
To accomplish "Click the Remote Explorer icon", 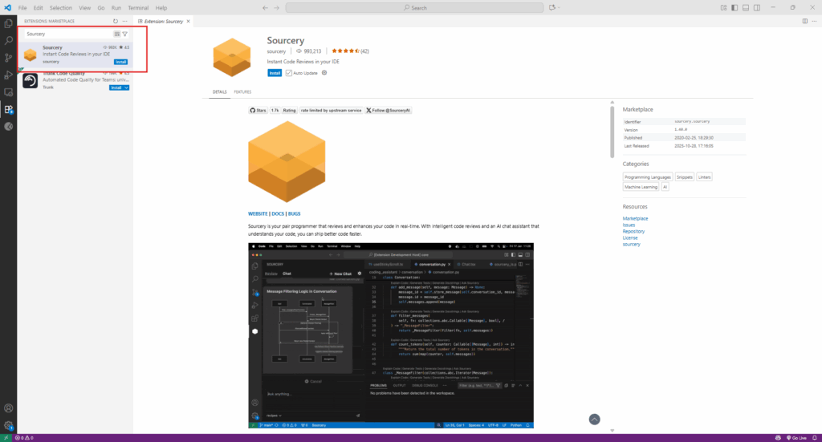I will pyautogui.click(x=9, y=92).
